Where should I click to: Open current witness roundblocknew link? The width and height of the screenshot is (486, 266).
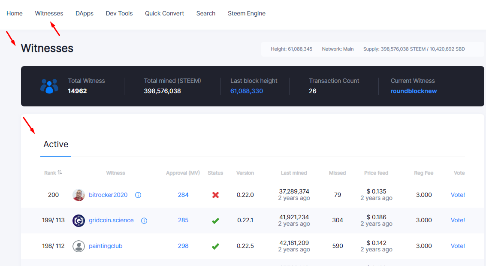(414, 91)
